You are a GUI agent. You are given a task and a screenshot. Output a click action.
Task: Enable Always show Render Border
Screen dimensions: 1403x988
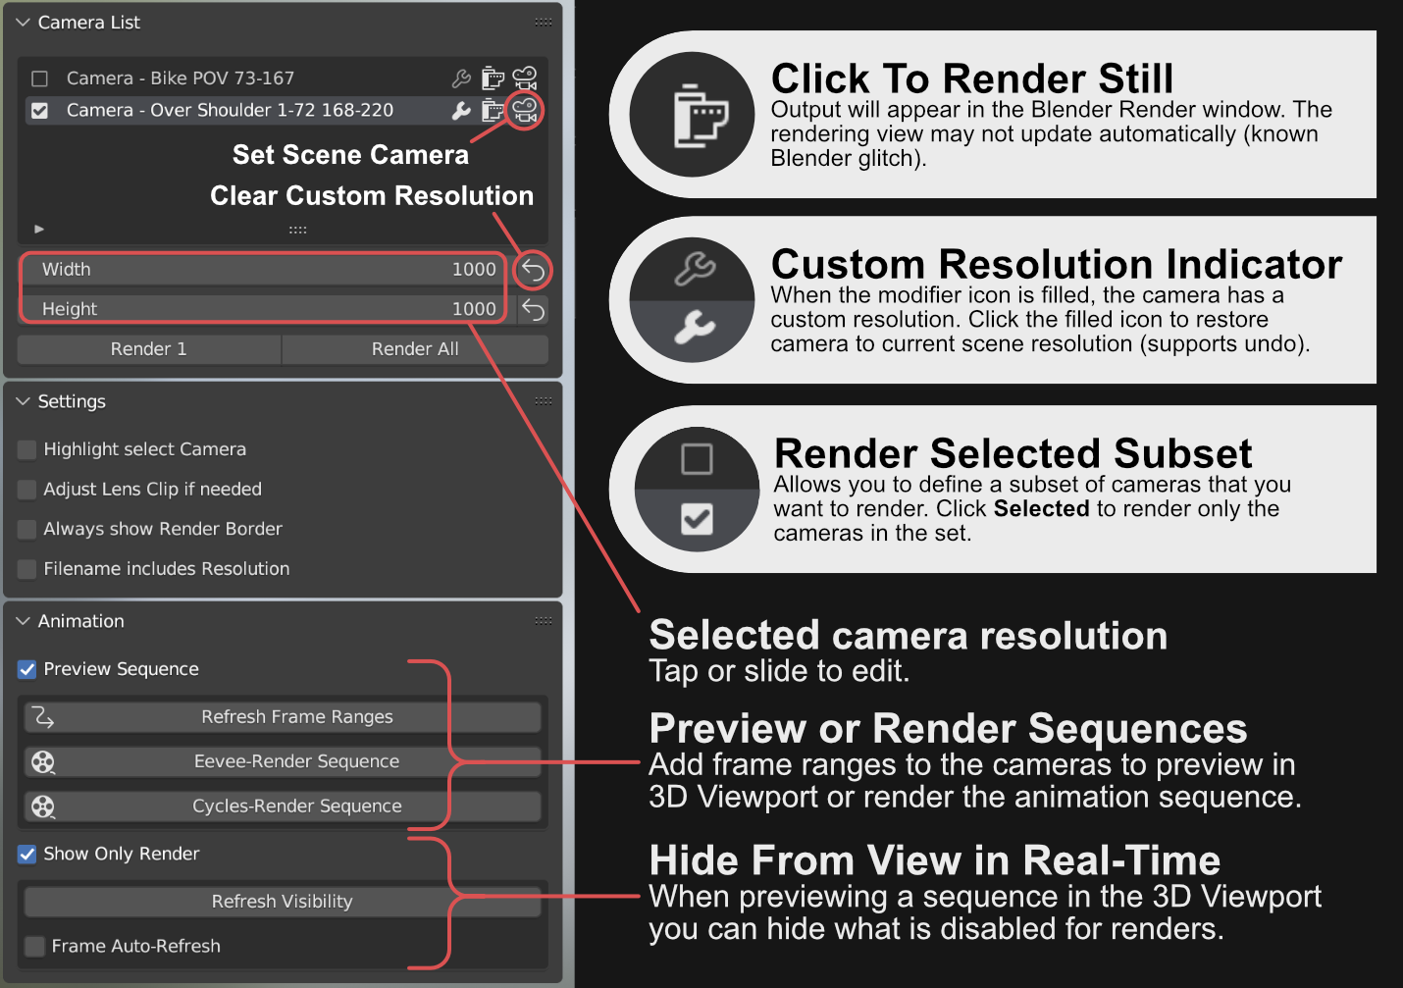point(27,530)
